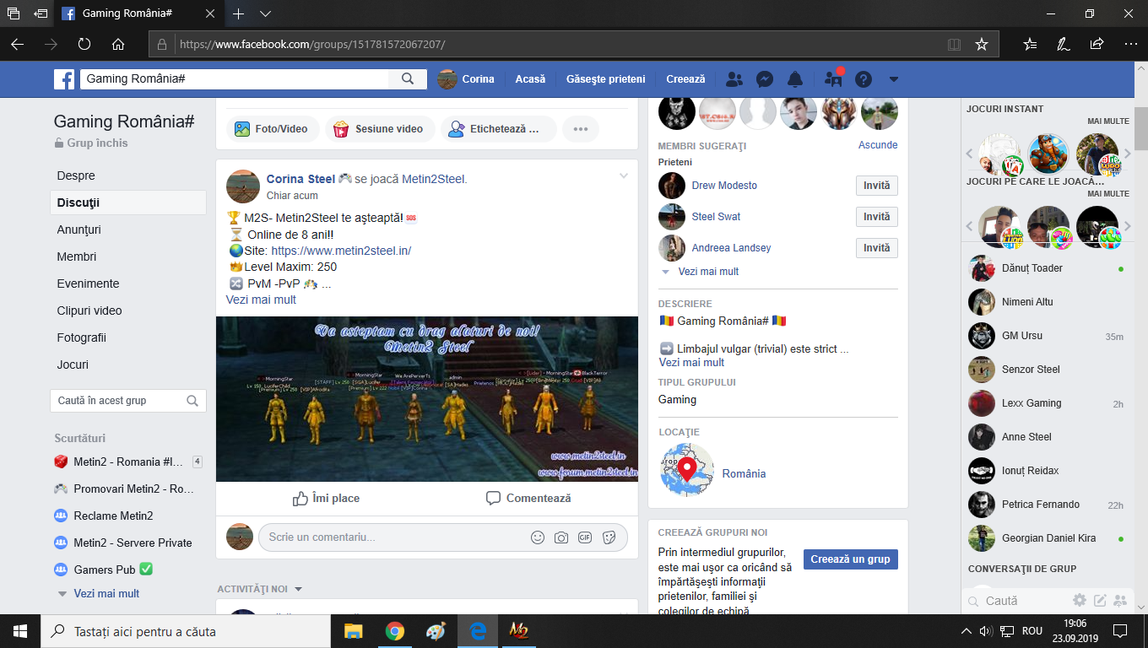The image size is (1148, 648).
Task: Click the Caută în acest grup field
Action: pos(128,401)
